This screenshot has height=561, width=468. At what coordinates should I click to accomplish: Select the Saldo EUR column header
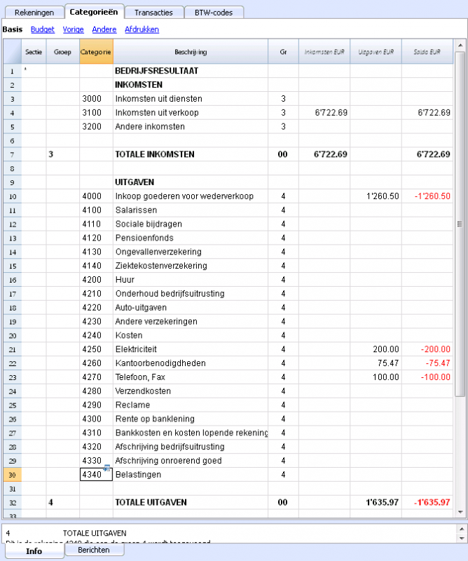click(x=427, y=52)
